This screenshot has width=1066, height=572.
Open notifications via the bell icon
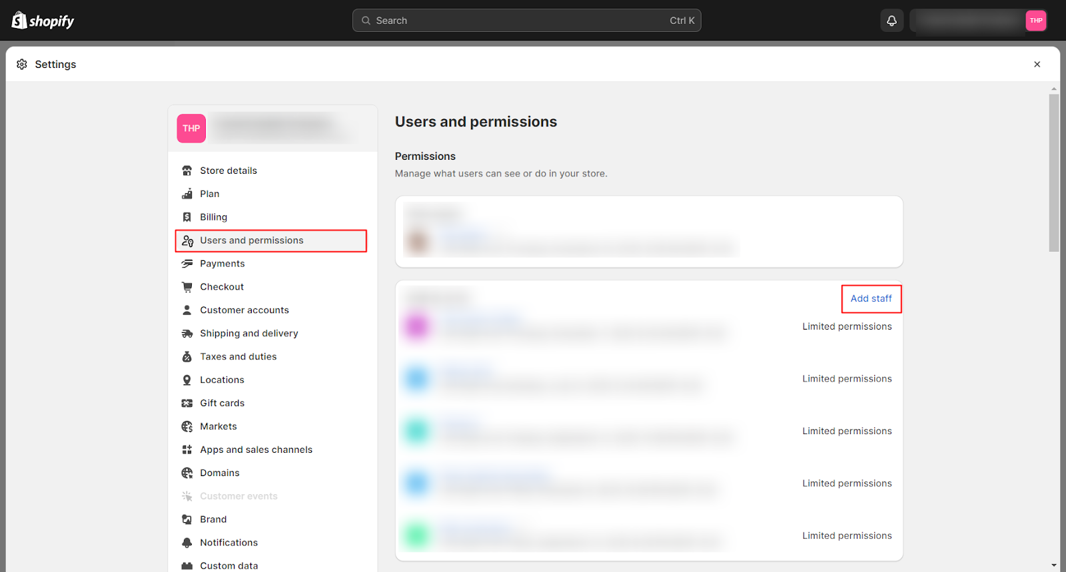[891, 21]
